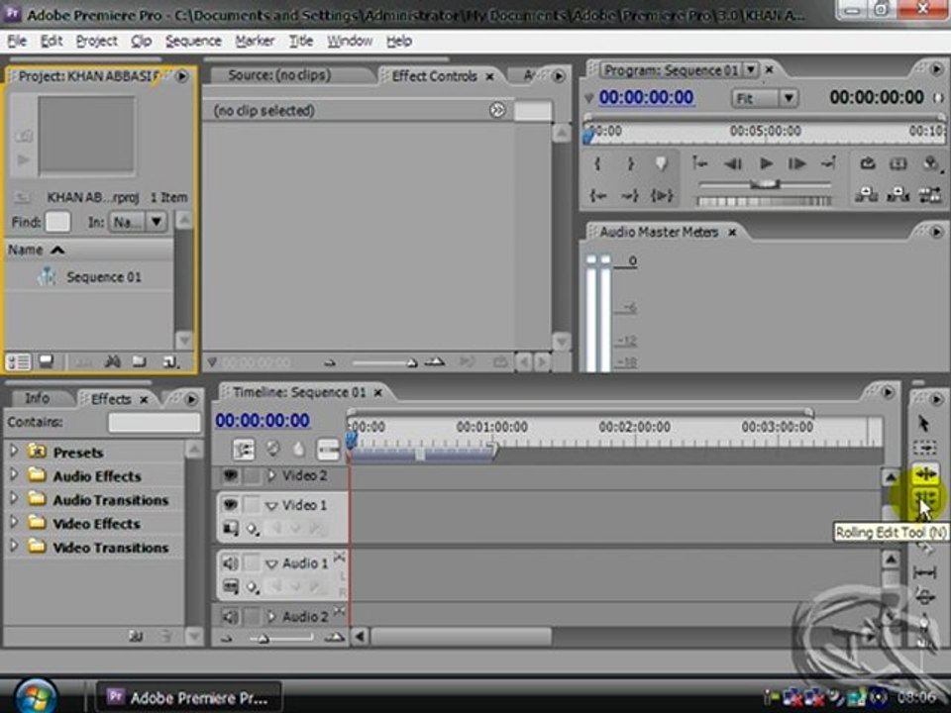This screenshot has width=951, height=713.
Task: Select Sequence 01 in Project panel
Action: [104, 277]
